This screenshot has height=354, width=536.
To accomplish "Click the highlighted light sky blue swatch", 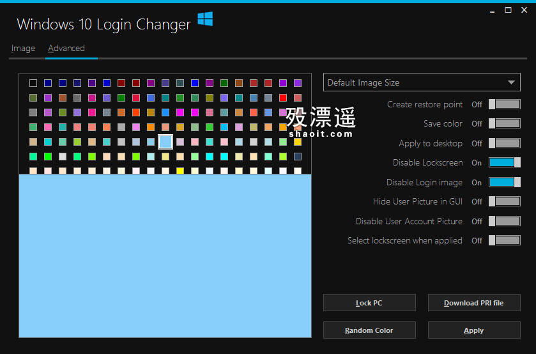I will pyautogui.click(x=165, y=142).
